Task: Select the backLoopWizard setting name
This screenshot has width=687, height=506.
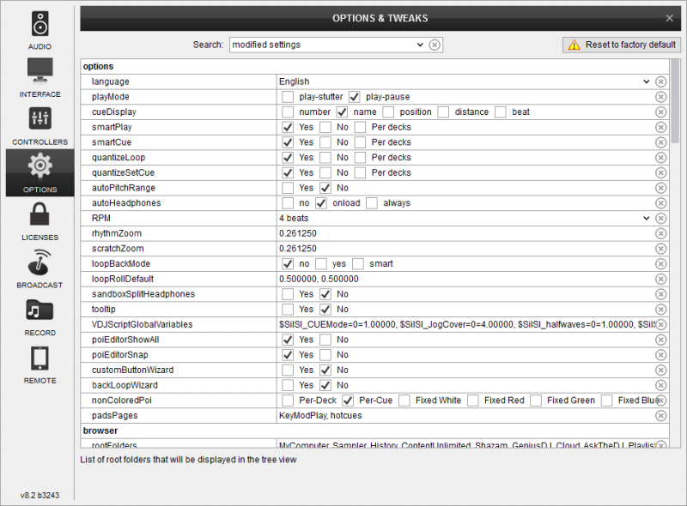Action: pos(125,385)
